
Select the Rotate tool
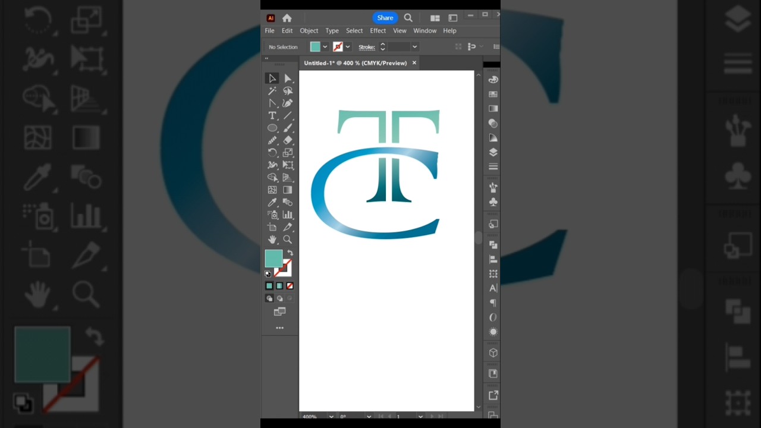point(272,153)
